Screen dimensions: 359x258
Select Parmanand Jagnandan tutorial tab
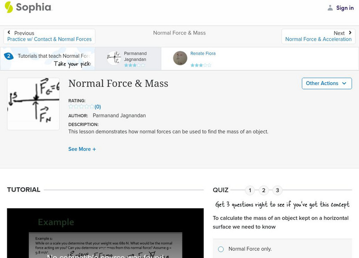click(128, 59)
